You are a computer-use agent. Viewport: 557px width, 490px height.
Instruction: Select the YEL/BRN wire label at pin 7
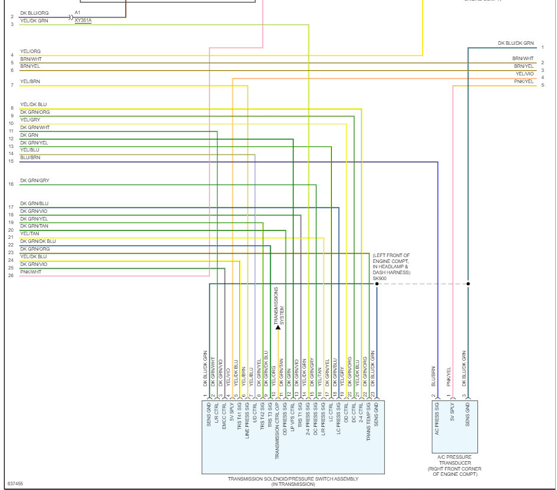[30, 82]
